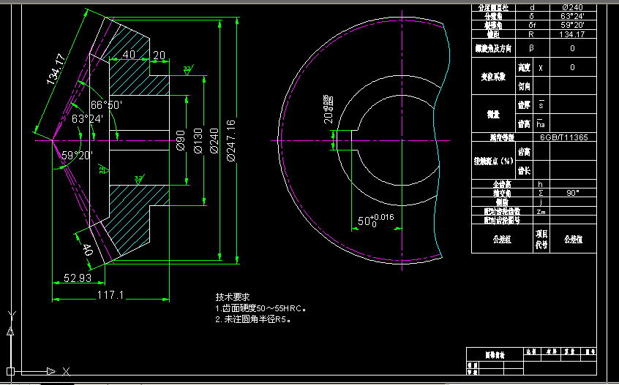Select the Zm mating gear teeth cell
This screenshot has width=619, height=385.
(541, 212)
